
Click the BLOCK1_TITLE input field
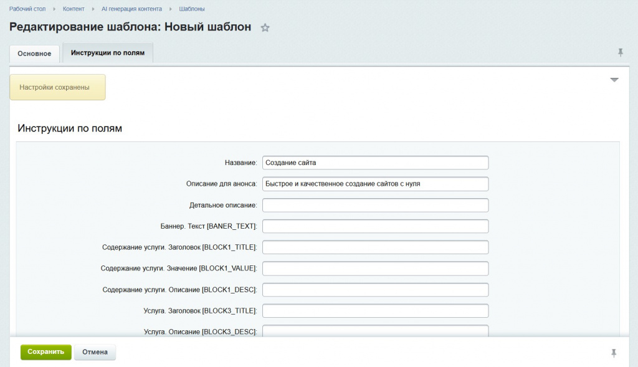pos(375,247)
